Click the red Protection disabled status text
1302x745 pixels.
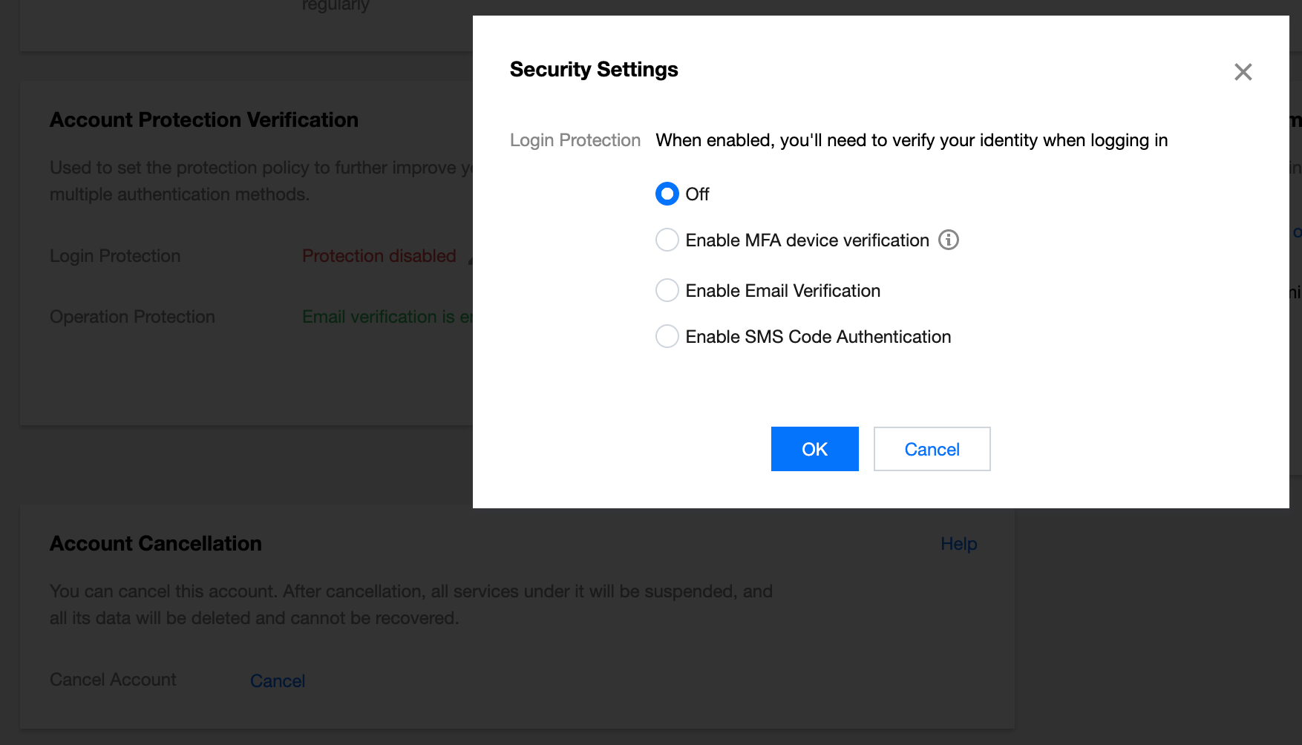click(x=379, y=256)
